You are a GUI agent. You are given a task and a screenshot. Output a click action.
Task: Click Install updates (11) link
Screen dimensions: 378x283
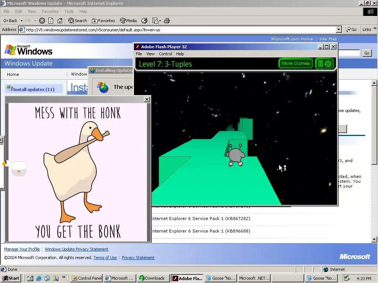[34, 89]
